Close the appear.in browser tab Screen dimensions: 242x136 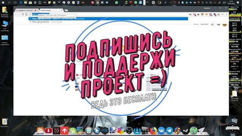[x=37, y=10]
